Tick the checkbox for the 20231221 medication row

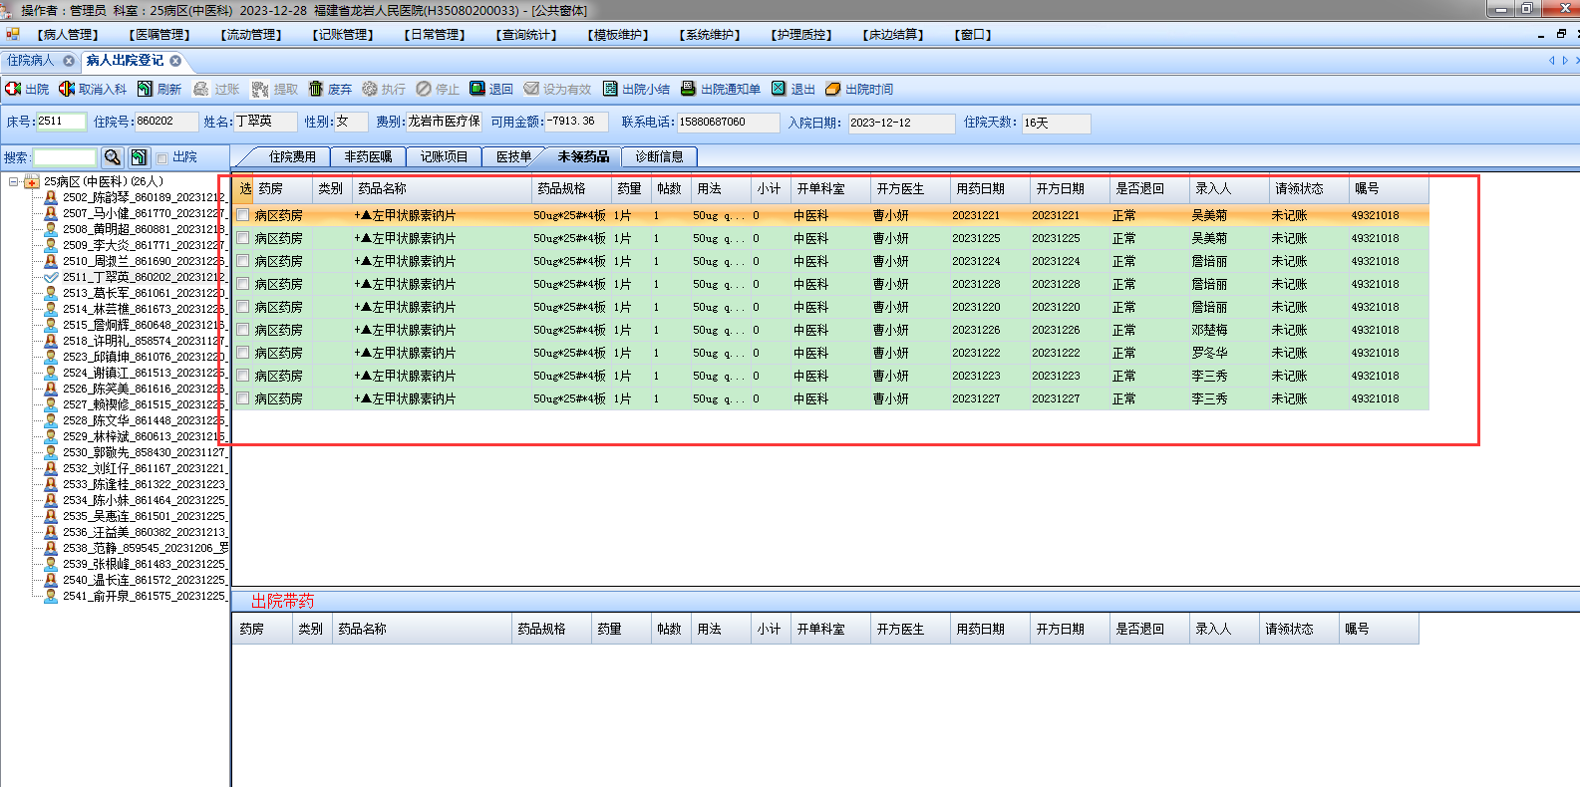point(243,215)
